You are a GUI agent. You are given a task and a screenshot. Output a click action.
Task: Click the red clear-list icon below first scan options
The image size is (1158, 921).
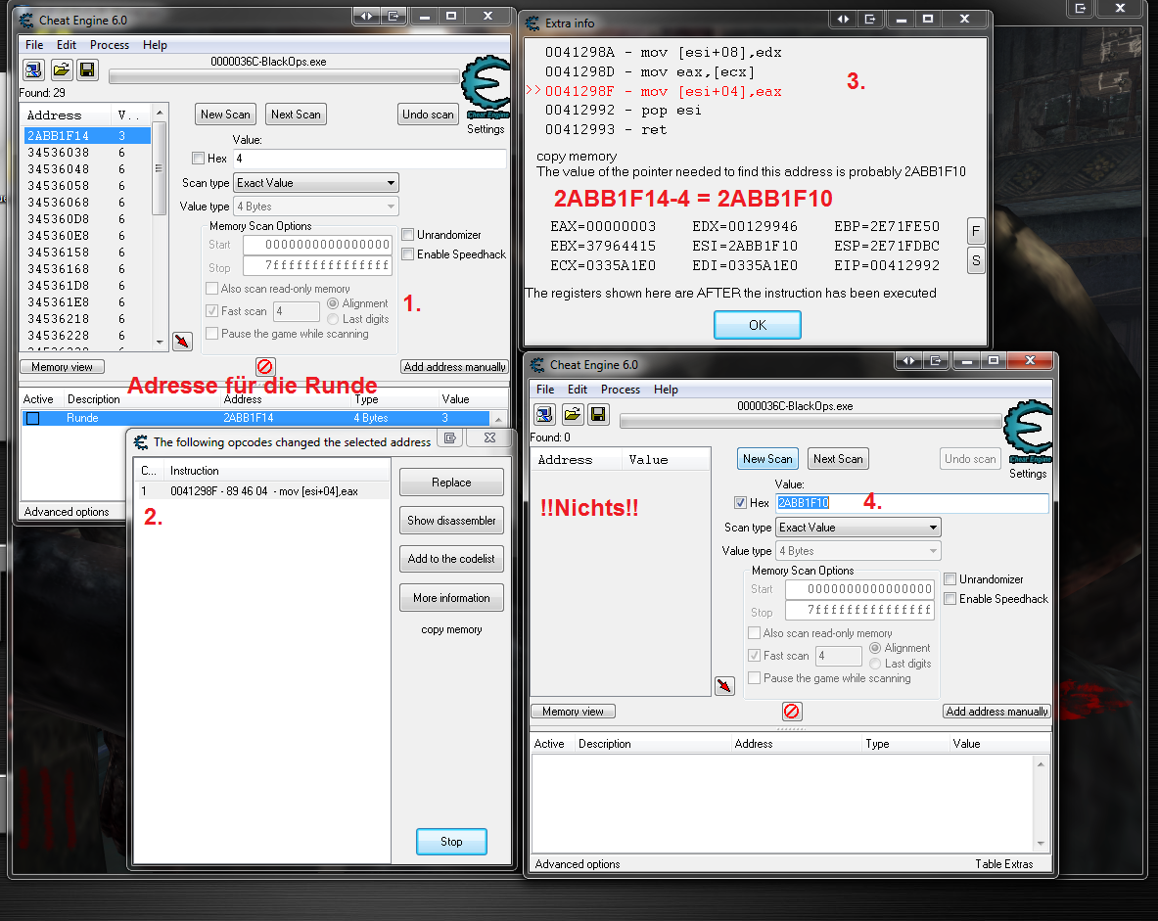click(x=265, y=366)
